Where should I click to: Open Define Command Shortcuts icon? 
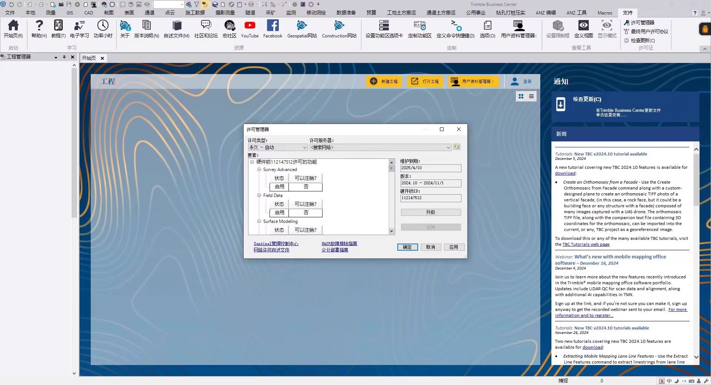coord(455,29)
